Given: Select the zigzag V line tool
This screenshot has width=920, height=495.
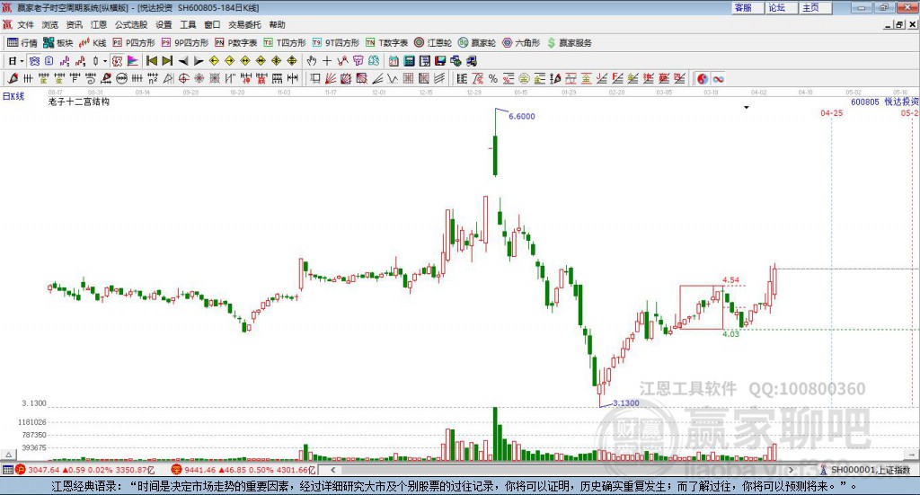Looking at the screenshot, I should click(393, 78).
